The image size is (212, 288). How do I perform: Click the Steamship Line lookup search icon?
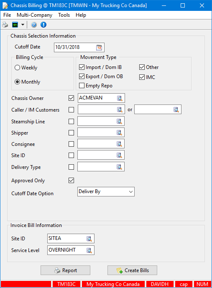[x=119, y=121]
